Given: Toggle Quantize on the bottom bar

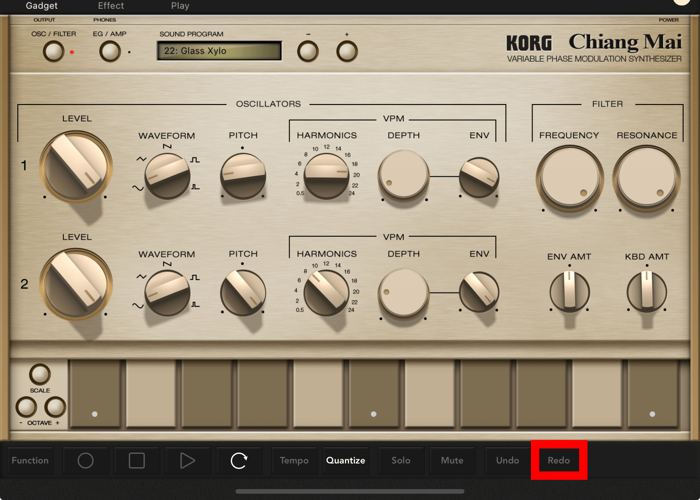Looking at the screenshot, I should click(346, 461).
